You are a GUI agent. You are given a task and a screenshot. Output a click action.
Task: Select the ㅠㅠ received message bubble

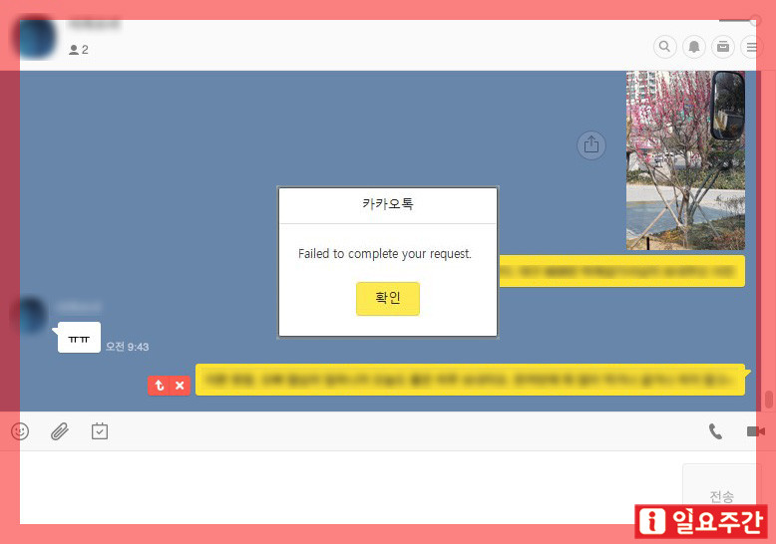pos(79,339)
